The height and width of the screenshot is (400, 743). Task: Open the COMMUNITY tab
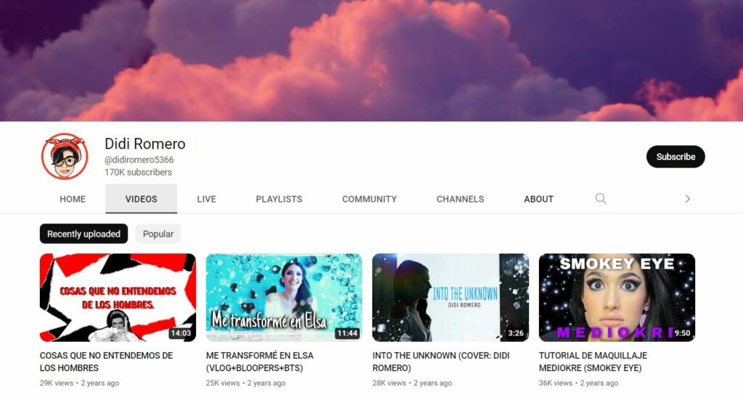[369, 199]
